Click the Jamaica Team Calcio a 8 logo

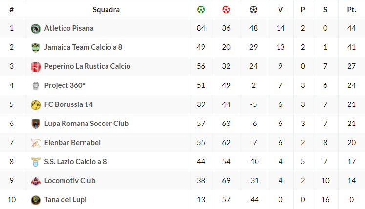click(x=35, y=47)
